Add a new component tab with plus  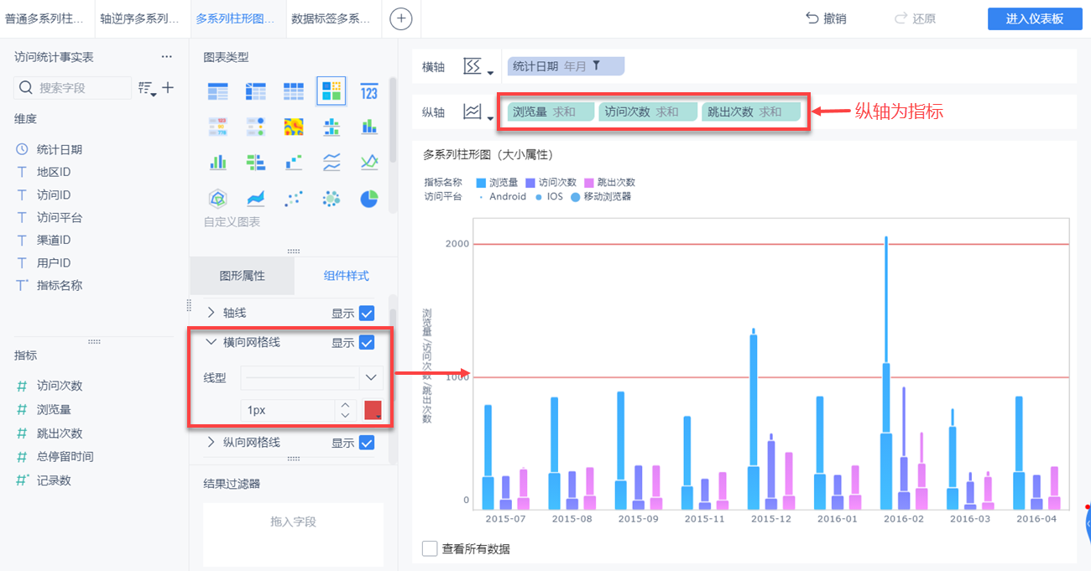(401, 18)
